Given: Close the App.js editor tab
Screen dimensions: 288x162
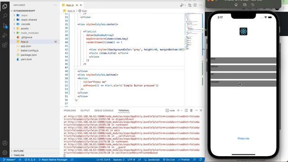Looking at the screenshot, I should (81, 5).
